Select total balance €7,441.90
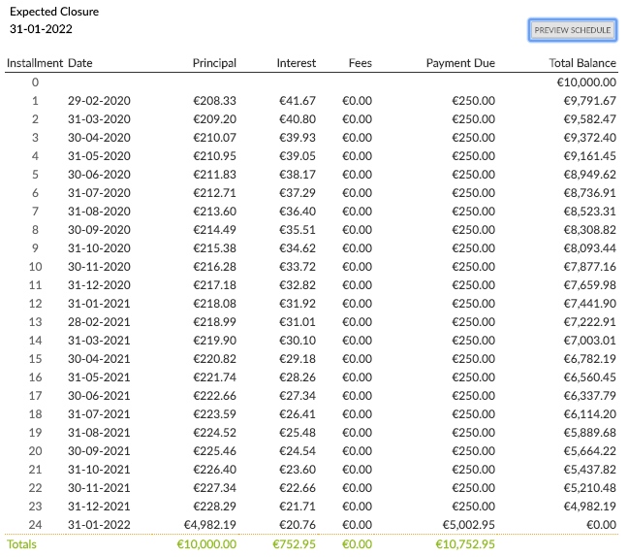The width and height of the screenshot is (628, 557). click(589, 304)
